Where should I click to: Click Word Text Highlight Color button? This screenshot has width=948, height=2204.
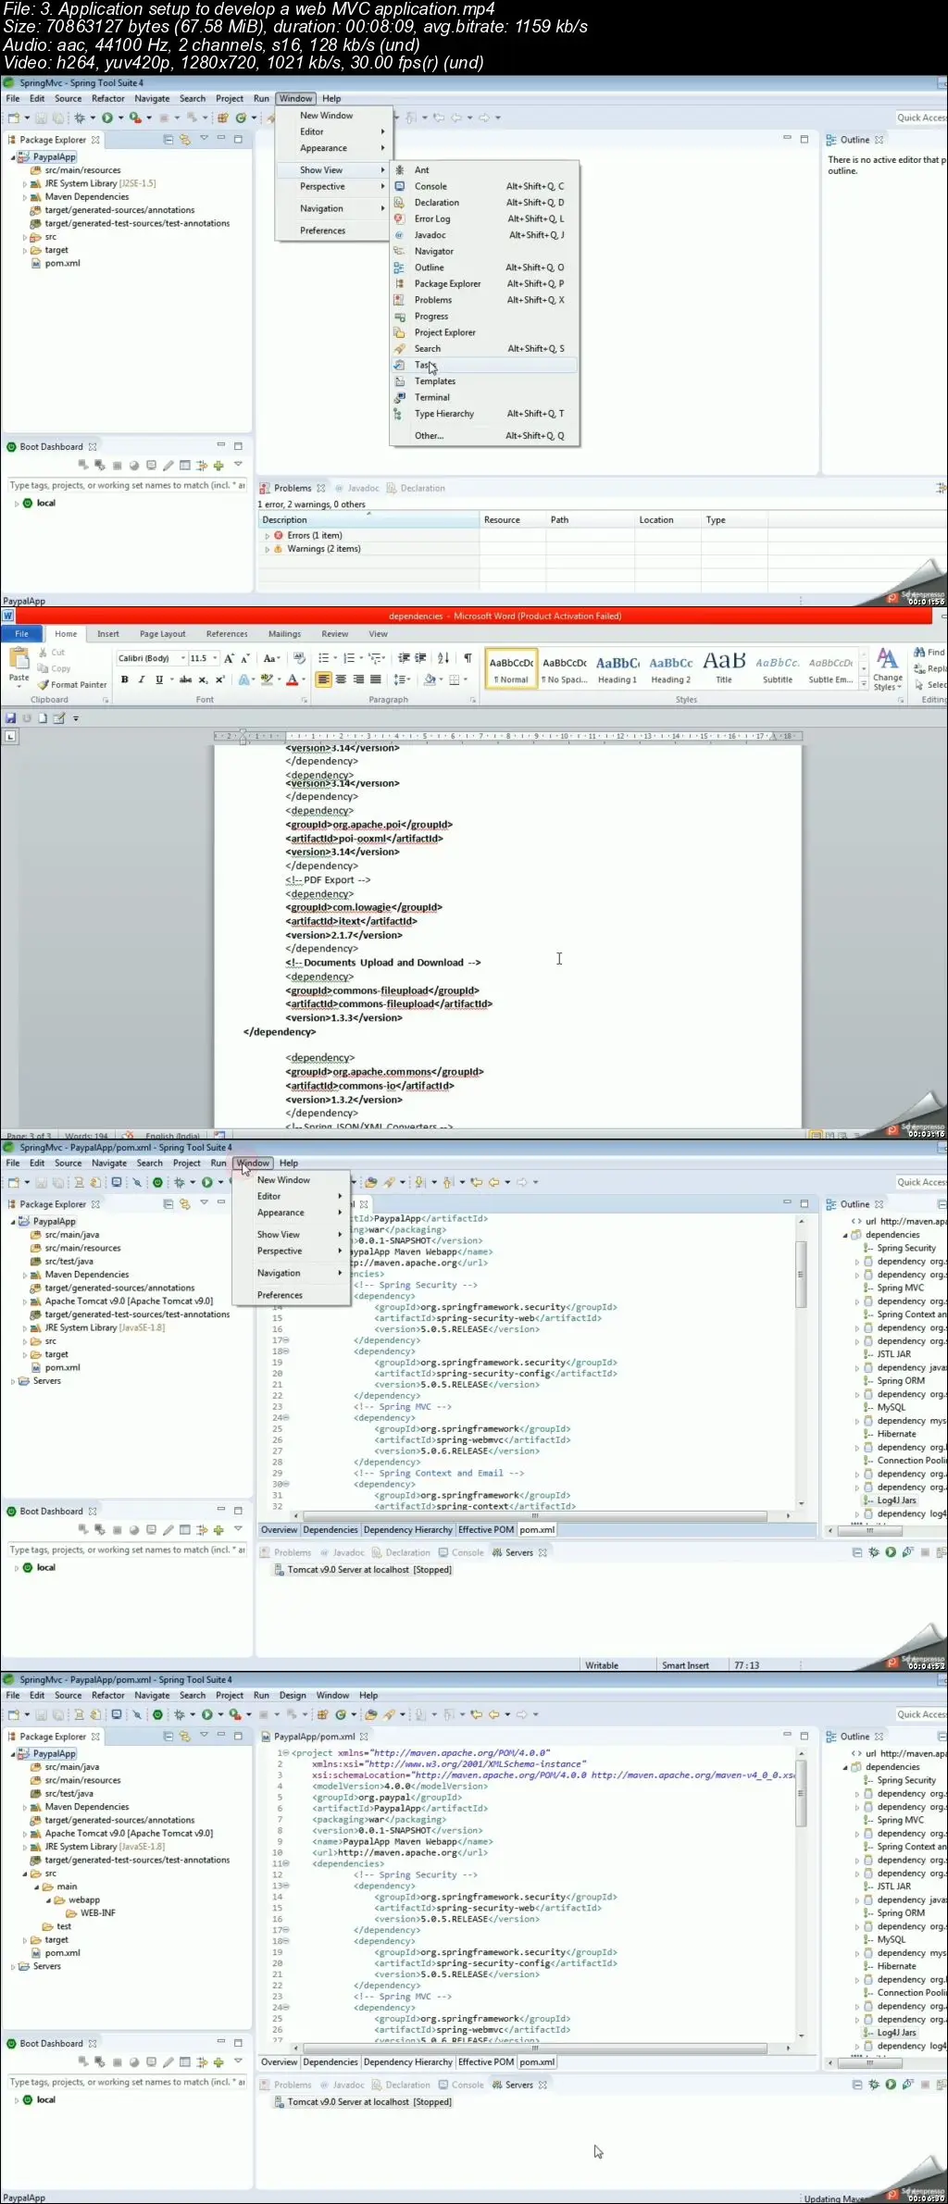click(x=267, y=679)
